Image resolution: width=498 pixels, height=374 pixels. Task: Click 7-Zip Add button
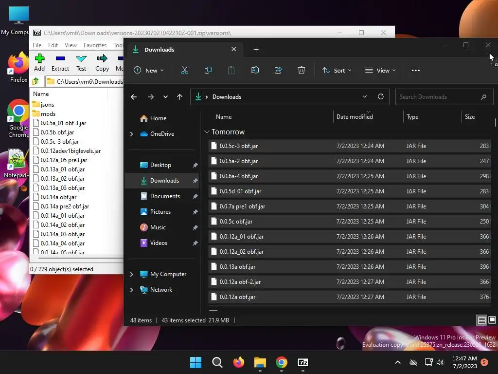pyautogui.click(x=39, y=63)
